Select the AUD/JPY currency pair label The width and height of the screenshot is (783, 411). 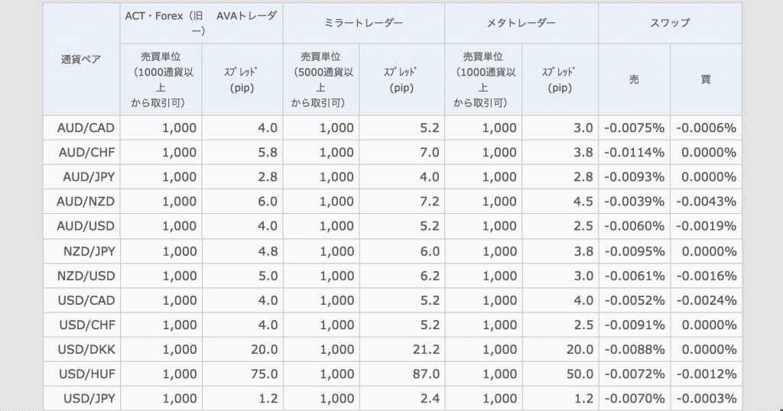click(81, 177)
